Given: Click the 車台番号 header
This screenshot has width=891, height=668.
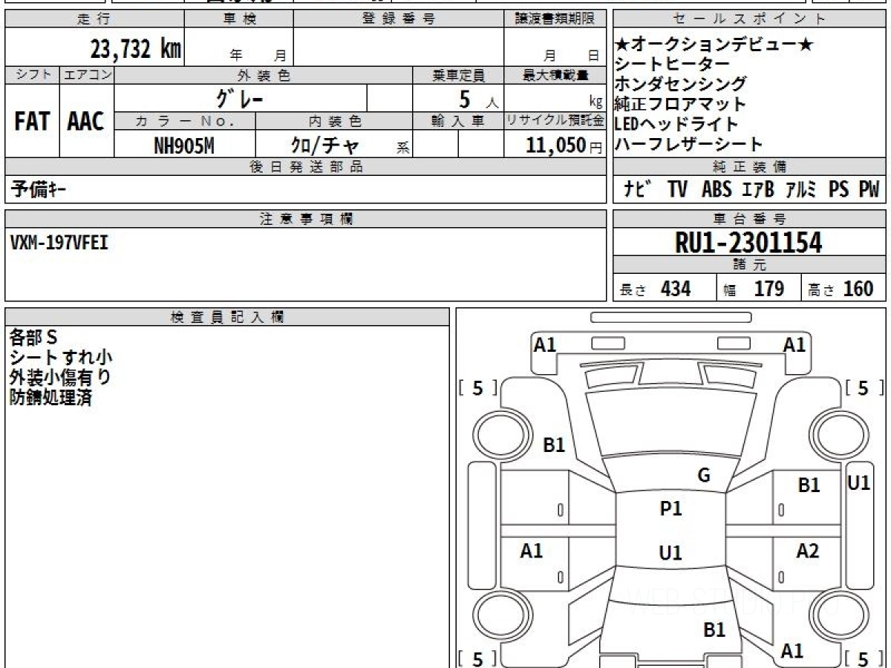Looking at the screenshot, I should click(x=750, y=219).
